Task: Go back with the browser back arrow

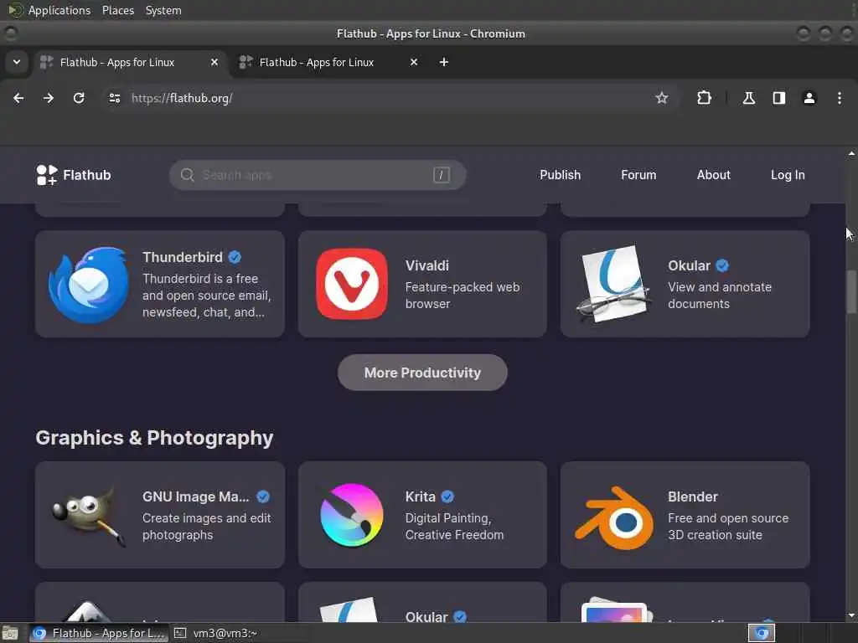Action: (x=18, y=98)
